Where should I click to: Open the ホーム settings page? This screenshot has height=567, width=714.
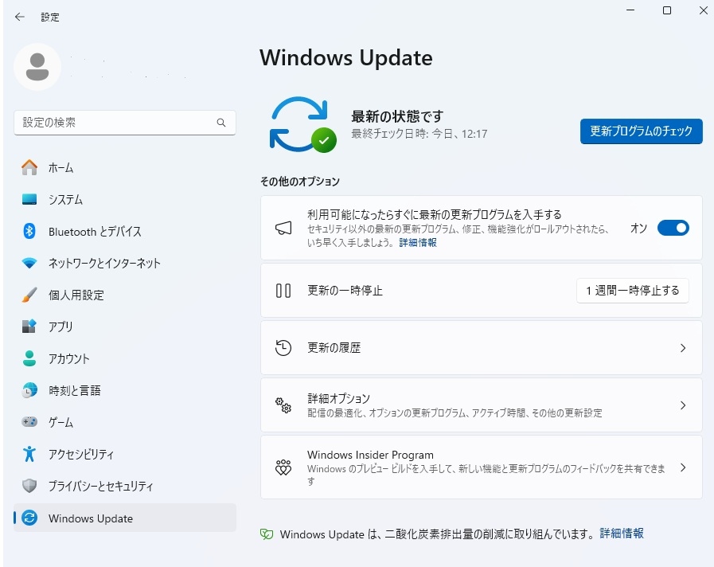[x=125, y=167]
